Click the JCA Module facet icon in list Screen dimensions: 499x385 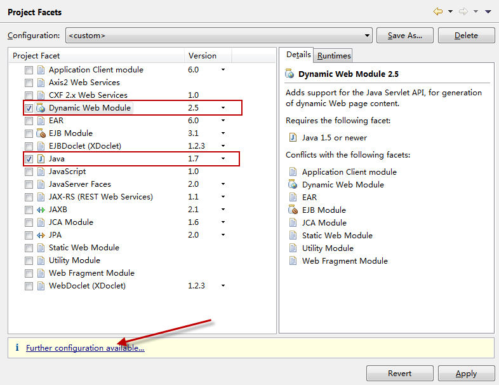41,222
